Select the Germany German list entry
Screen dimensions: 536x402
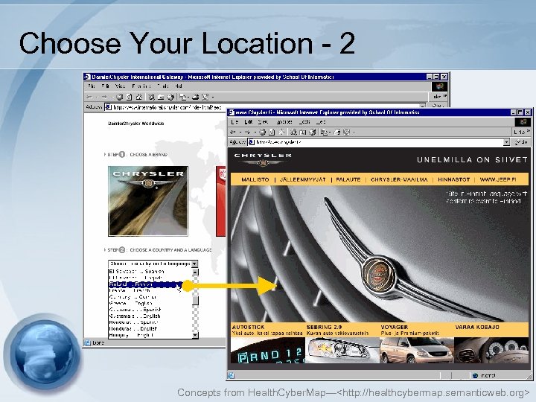(x=150, y=297)
